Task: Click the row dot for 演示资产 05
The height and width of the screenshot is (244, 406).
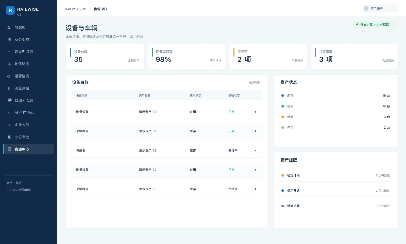Action: coord(256,189)
